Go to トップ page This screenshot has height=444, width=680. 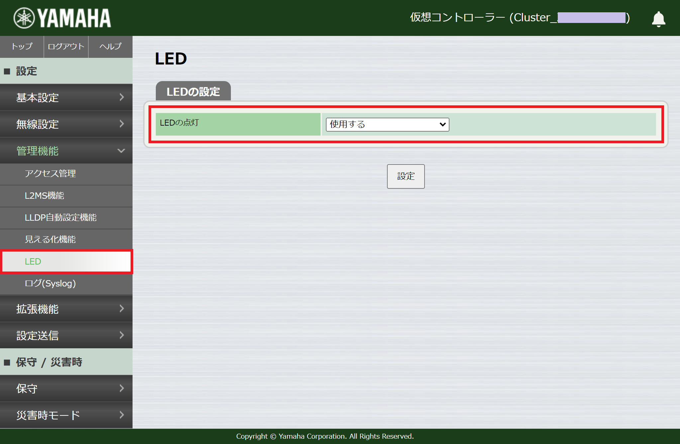[x=22, y=47]
